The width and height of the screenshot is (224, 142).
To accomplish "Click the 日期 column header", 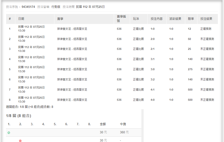I will click(x=21, y=19).
